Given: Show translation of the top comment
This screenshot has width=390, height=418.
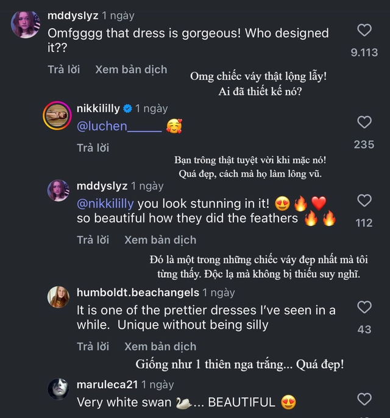Looking at the screenshot, I should coord(131,69).
